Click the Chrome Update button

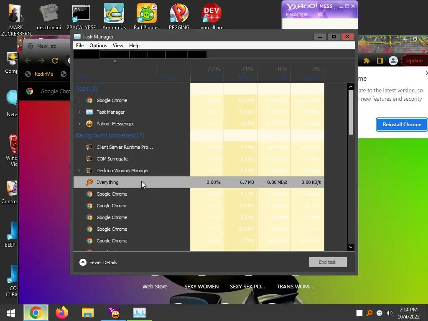pos(414,61)
